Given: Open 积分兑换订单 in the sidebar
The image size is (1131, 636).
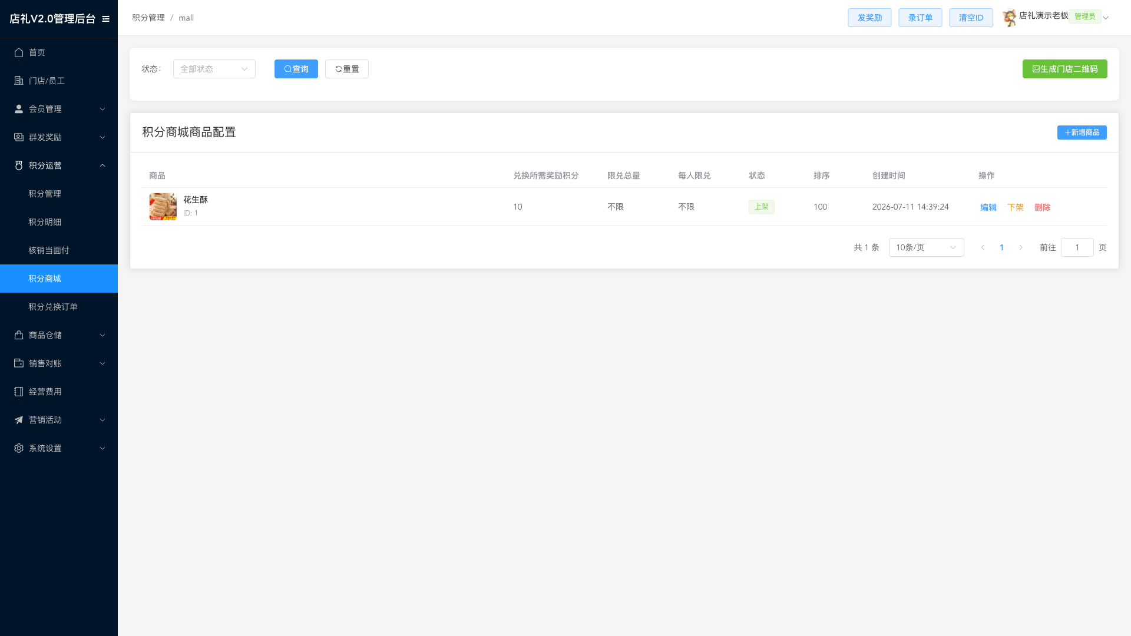Looking at the screenshot, I should (59, 307).
